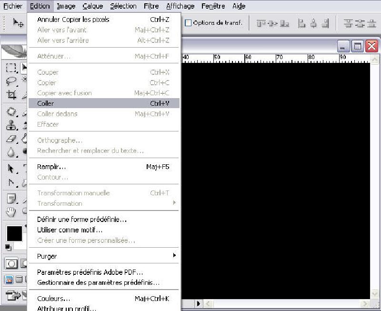The width and height of the screenshot is (381, 311).
Task: Align right edges in options bar
Action: point(325,23)
